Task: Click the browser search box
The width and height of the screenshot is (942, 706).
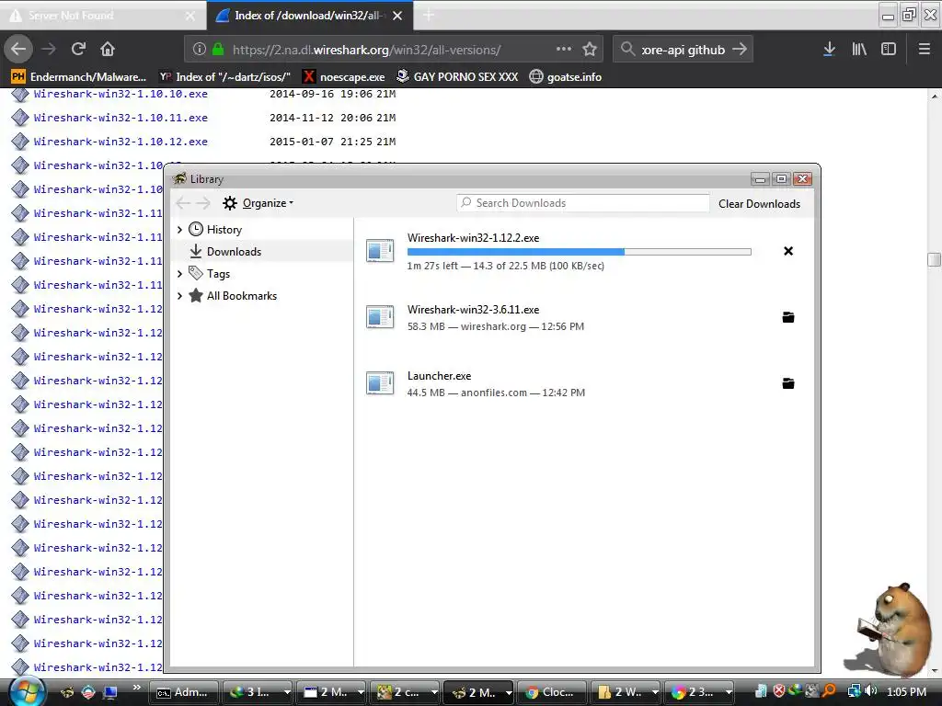Action: coord(684,50)
